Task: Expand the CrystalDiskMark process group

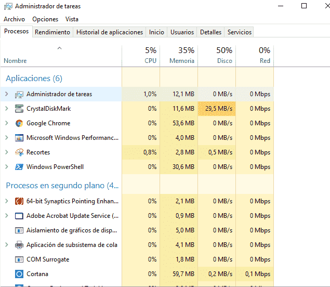Action: point(7,109)
